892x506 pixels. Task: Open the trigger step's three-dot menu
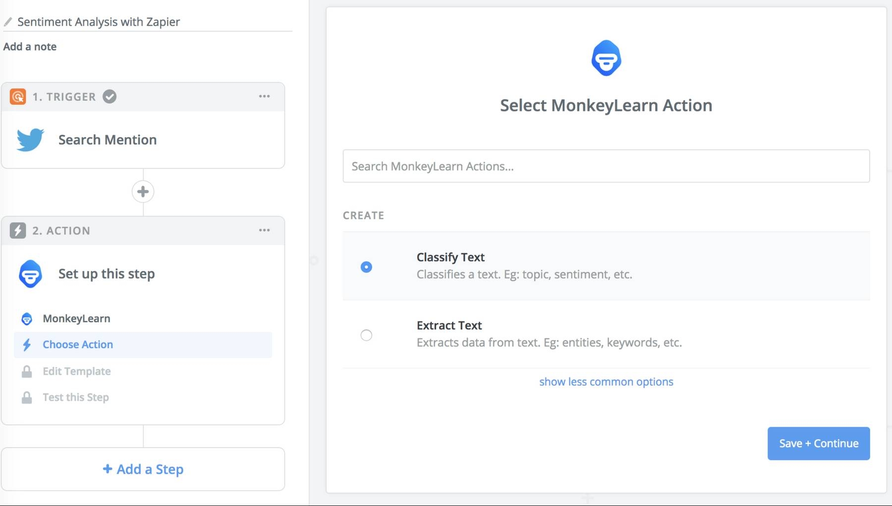pyautogui.click(x=264, y=97)
